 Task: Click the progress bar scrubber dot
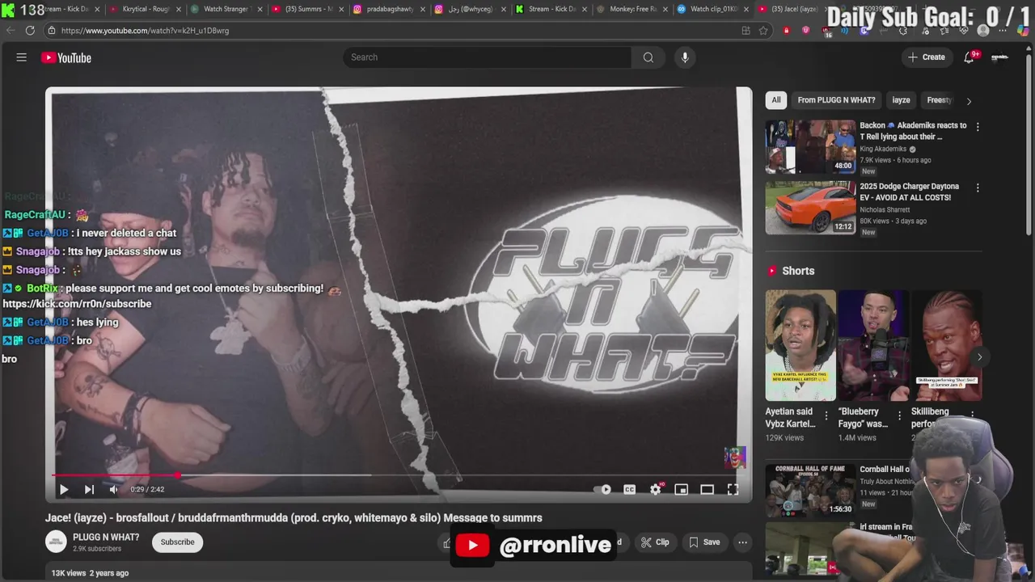click(177, 475)
